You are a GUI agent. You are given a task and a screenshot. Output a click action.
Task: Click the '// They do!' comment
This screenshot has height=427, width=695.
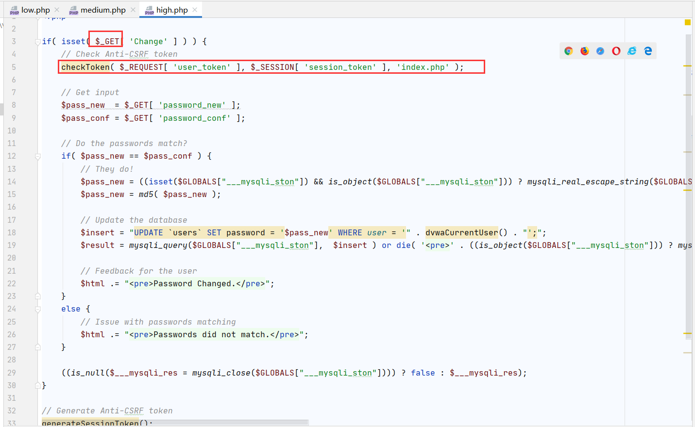tap(107, 169)
